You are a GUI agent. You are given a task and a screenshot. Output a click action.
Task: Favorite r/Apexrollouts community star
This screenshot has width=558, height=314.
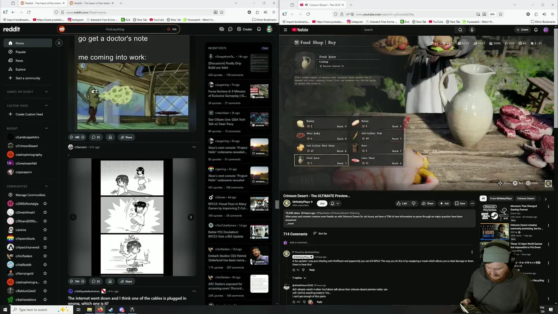tap(45, 239)
